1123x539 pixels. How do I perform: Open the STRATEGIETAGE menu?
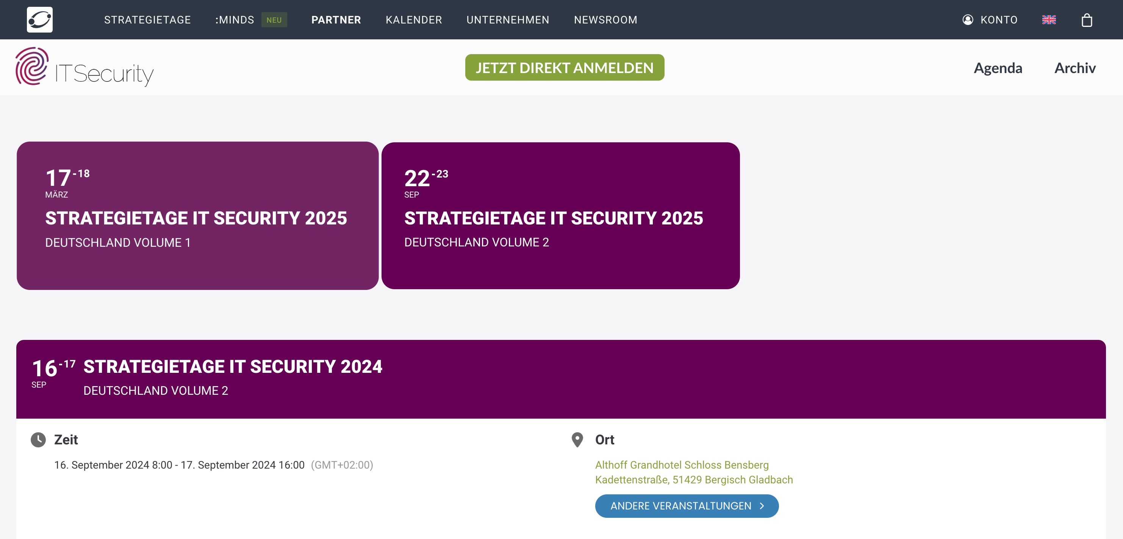(147, 20)
